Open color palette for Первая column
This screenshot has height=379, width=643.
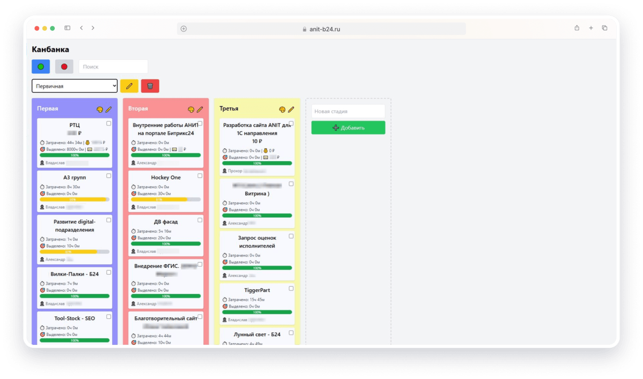100,109
